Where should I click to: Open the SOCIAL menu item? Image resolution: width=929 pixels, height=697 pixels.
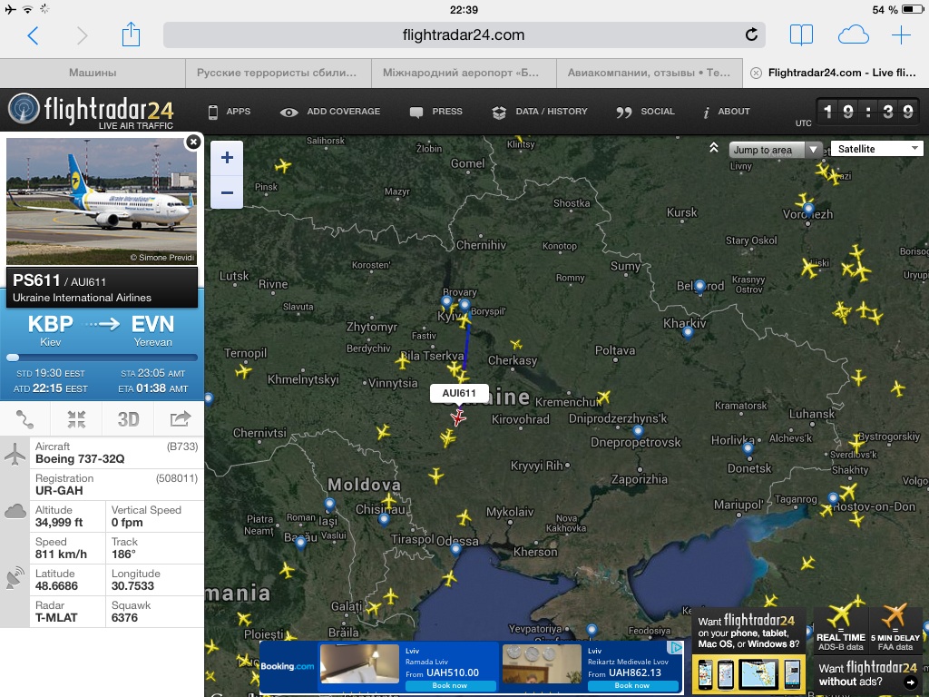coord(646,112)
